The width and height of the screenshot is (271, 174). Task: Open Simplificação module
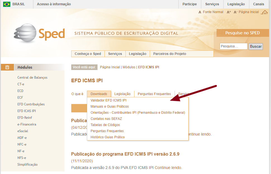click(x=27, y=165)
